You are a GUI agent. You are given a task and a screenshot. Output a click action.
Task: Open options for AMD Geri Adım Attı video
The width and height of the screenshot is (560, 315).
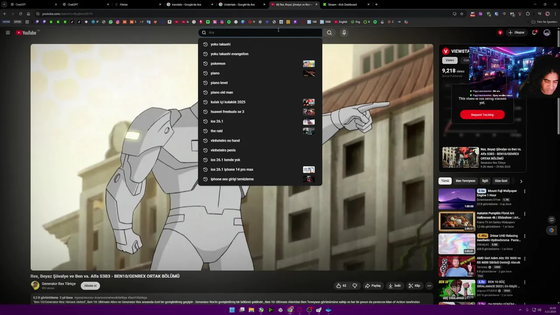525,259
